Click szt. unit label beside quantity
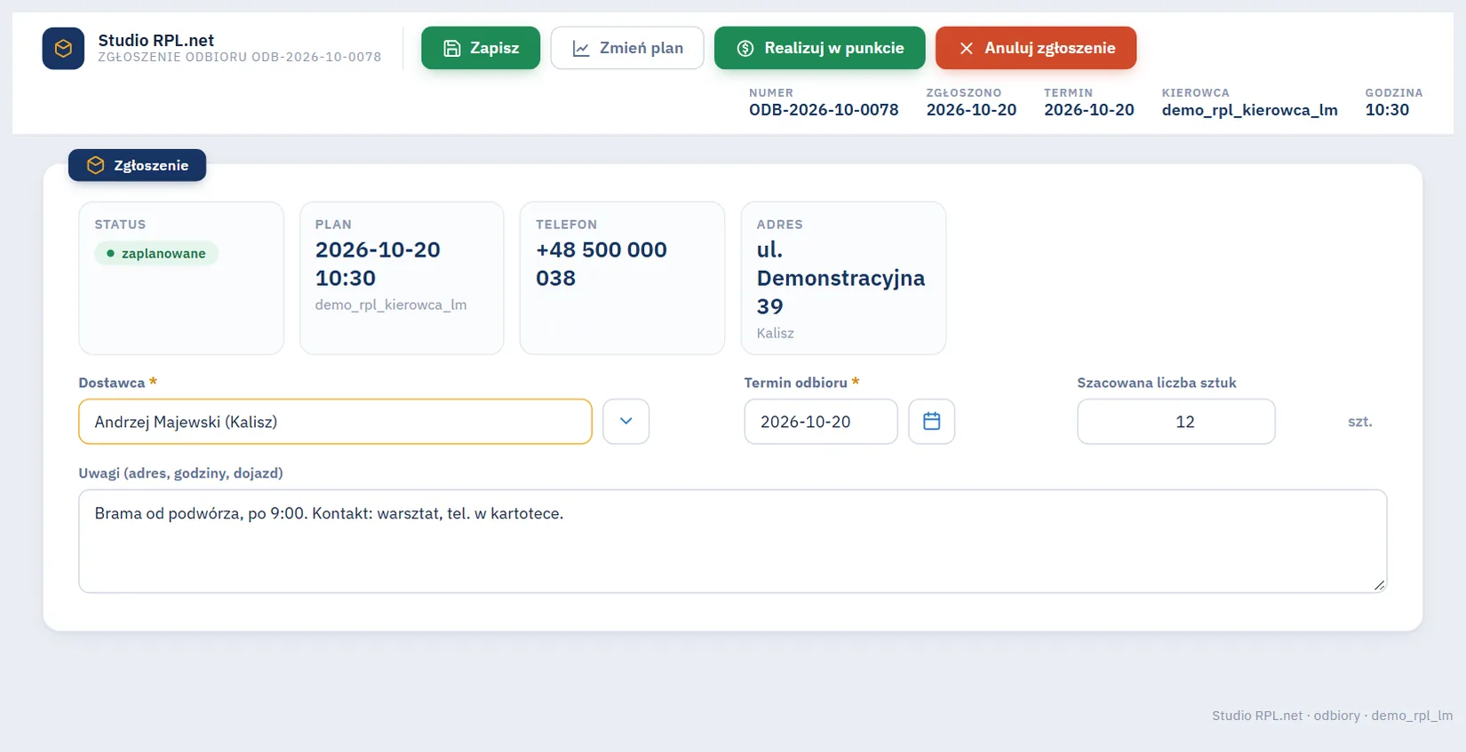The image size is (1466, 752). point(1360,422)
